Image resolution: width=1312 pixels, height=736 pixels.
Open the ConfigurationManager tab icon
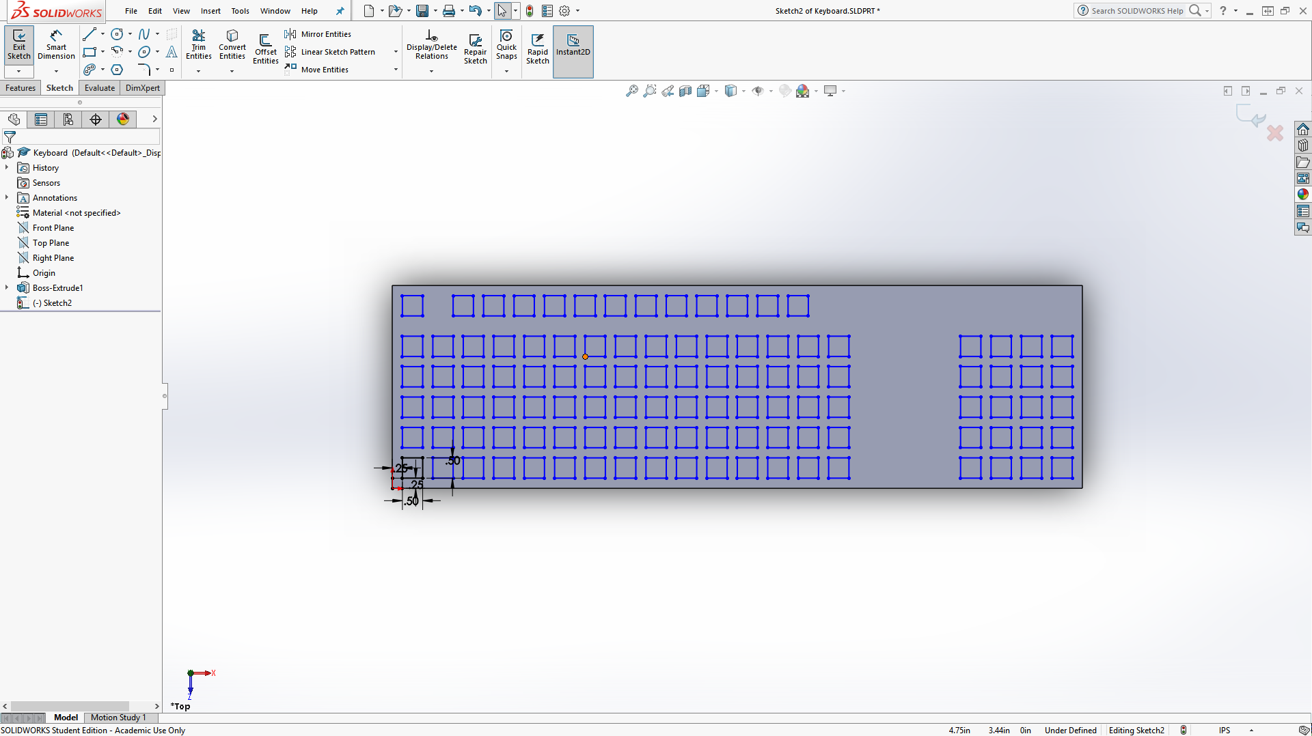[68, 119]
